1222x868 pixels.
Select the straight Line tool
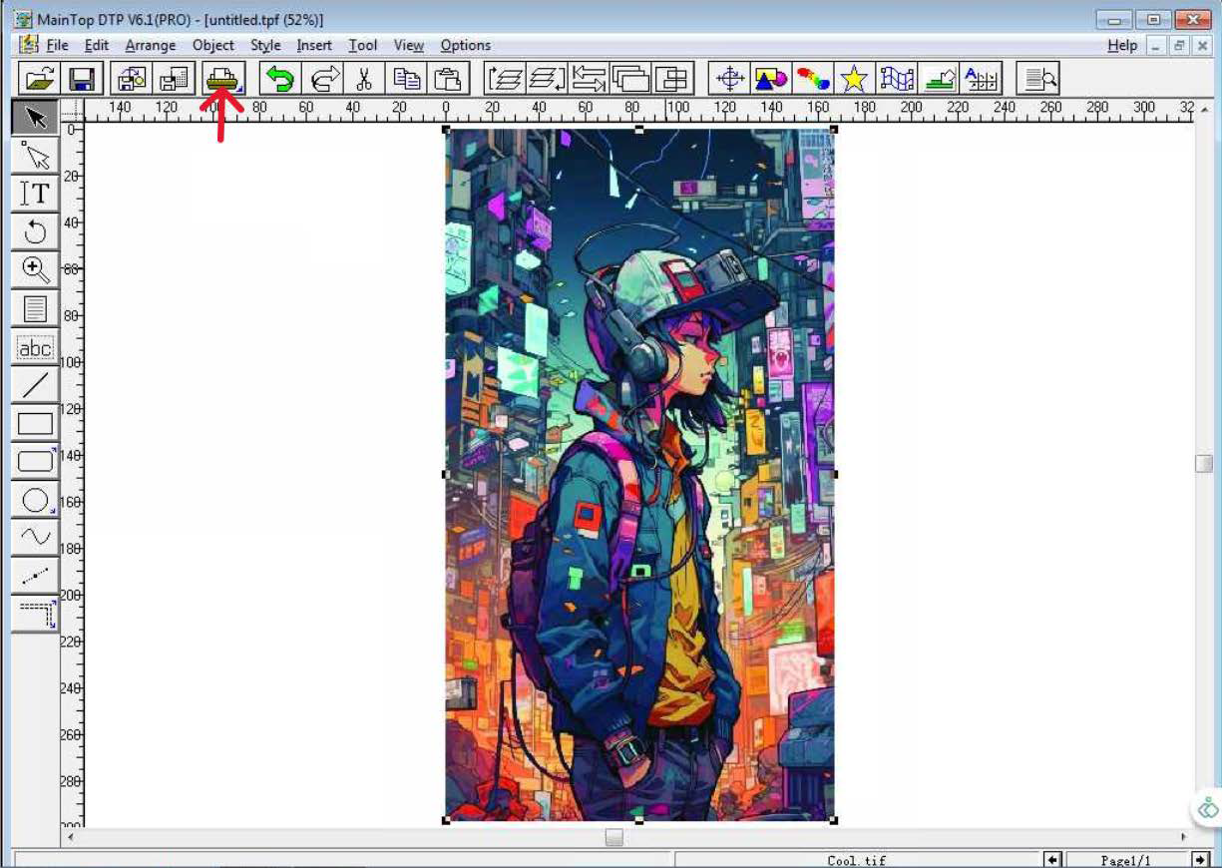(x=36, y=385)
